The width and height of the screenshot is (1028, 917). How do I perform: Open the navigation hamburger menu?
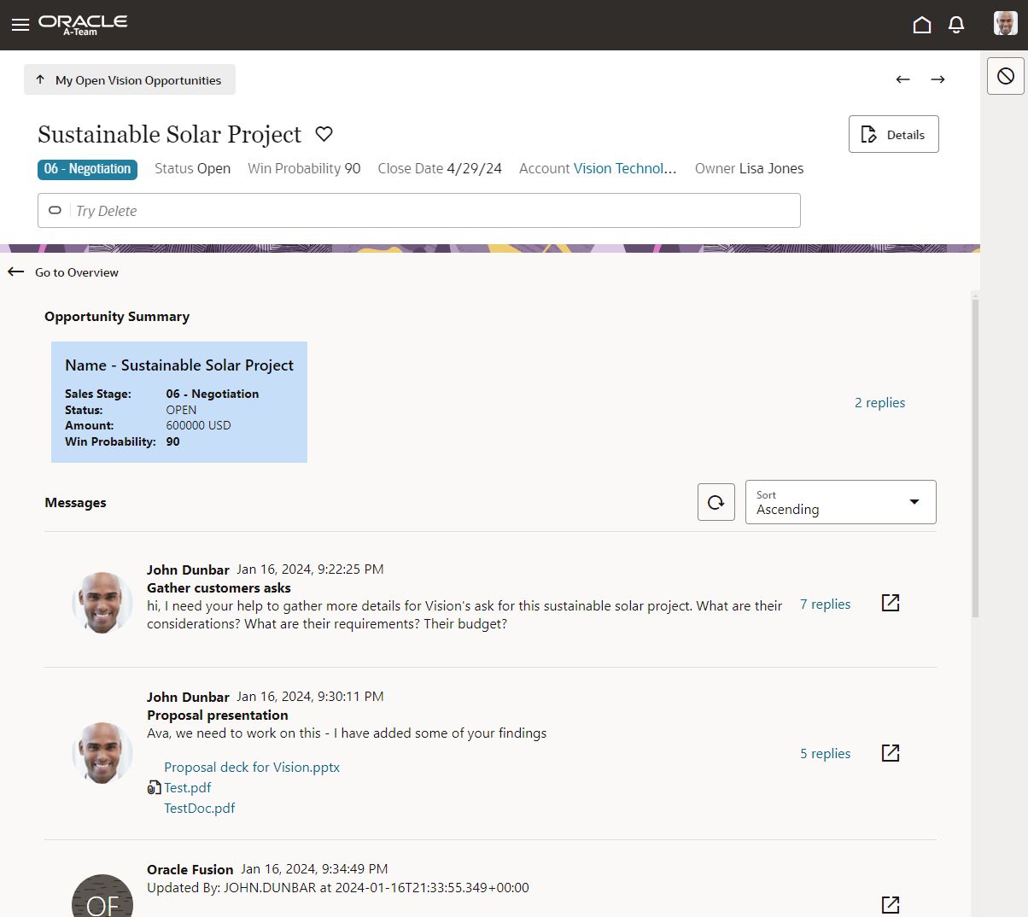tap(20, 25)
